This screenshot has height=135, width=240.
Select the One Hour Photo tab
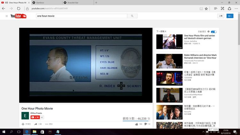[x=15, y=3]
